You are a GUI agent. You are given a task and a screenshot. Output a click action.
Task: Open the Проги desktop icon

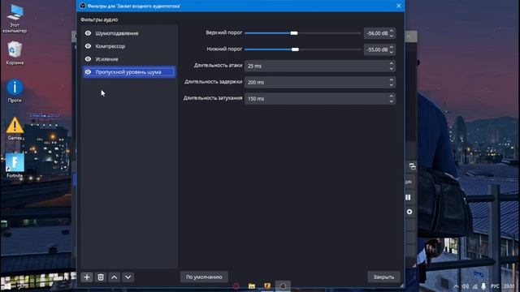click(15, 91)
